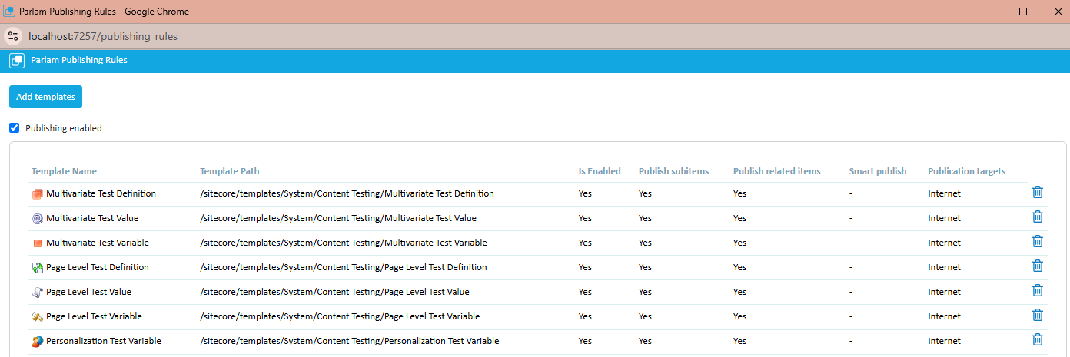Click the Publish related items column header
1070x357 pixels.
point(776,171)
